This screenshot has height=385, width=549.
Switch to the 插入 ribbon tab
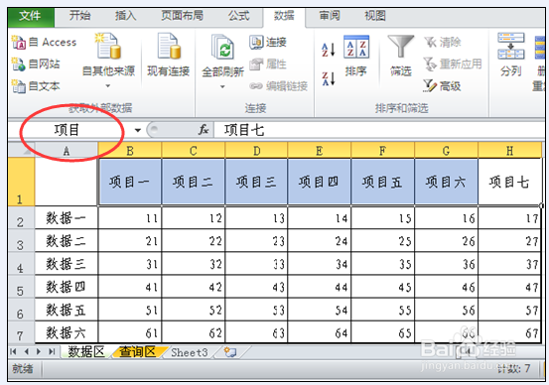click(125, 16)
